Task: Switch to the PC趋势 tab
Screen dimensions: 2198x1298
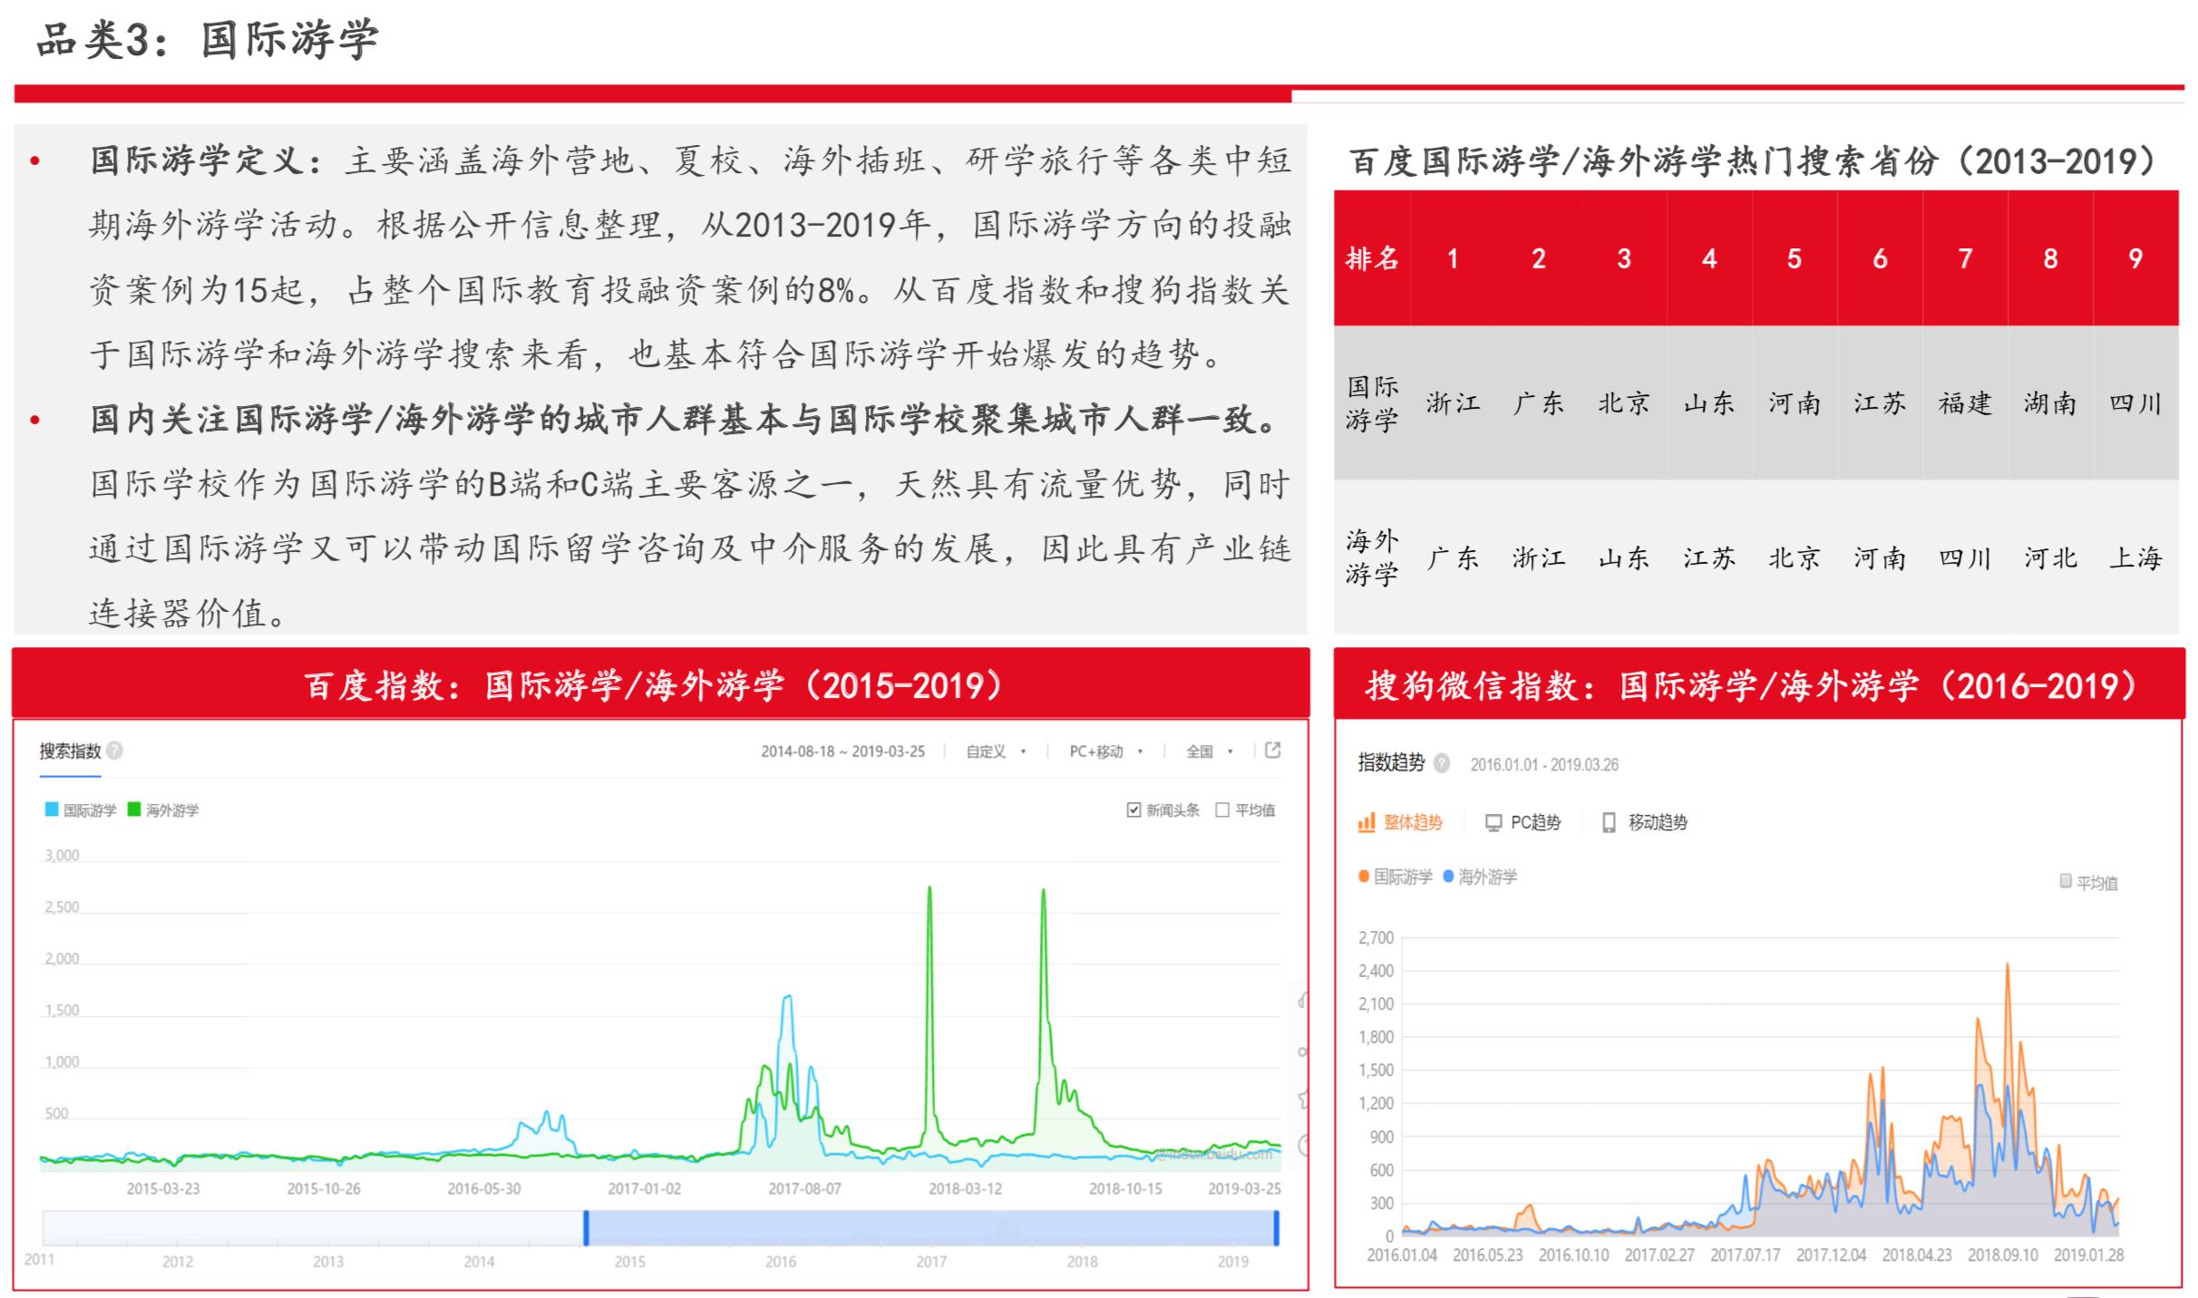Action: point(1534,823)
